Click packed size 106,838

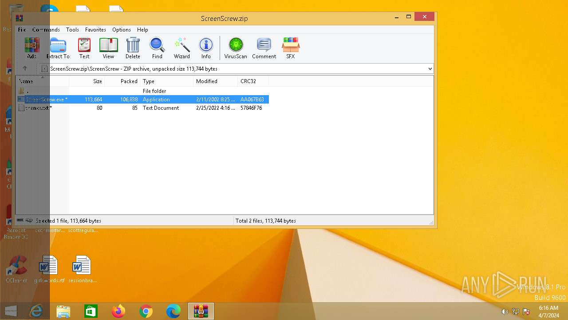click(x=129, y=100)
